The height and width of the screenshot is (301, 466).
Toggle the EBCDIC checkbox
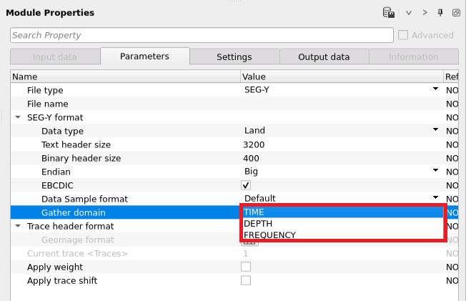click(246, 185)
